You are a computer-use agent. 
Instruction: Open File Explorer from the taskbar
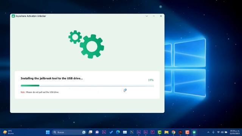point(166,132)
